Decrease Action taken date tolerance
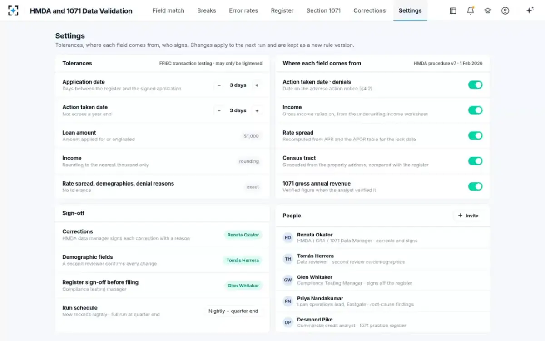The width and height of the screenshot is (545, 341). pos(219,110)
